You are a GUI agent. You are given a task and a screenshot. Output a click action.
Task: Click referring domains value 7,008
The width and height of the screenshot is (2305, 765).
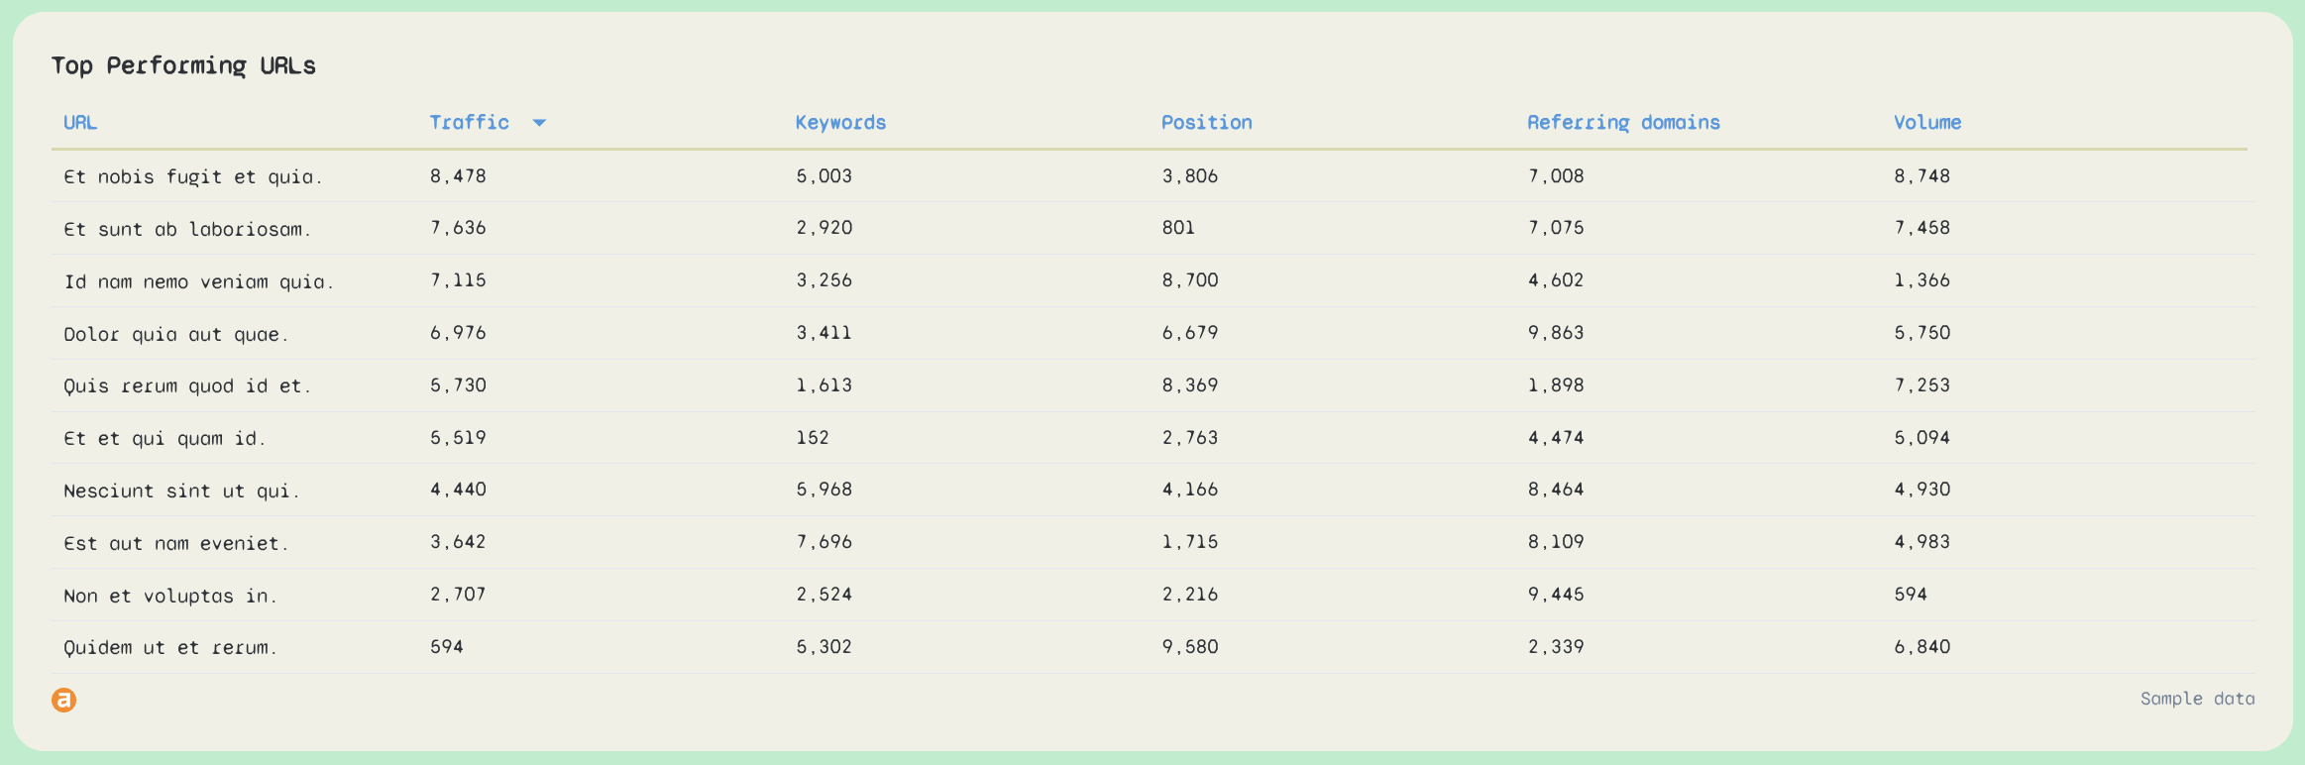[1556, 176]
